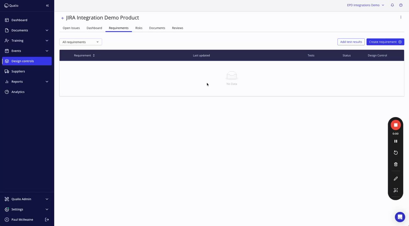Screen dimensions: 409x226
Task: Click the Status column header
Action: coord(347,56)
